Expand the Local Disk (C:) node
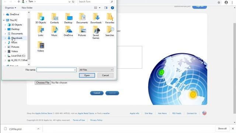236x133 pixels. pos(5,56)
